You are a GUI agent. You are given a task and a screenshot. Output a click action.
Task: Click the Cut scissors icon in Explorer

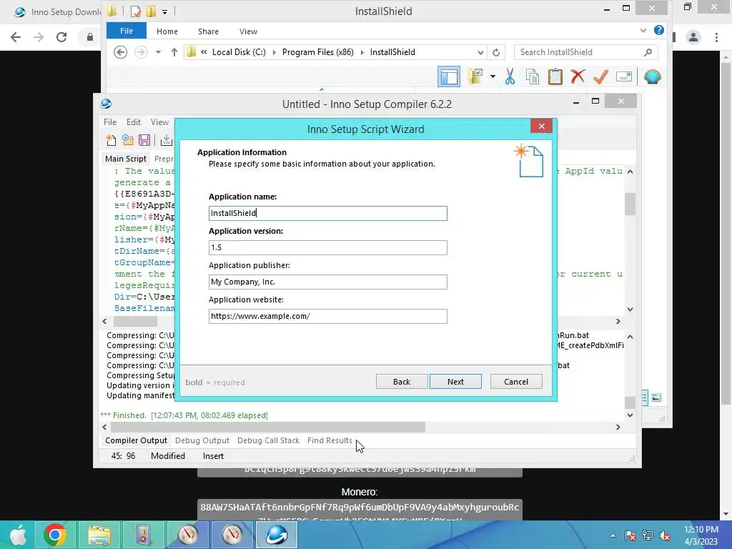(x=510, y=76)
